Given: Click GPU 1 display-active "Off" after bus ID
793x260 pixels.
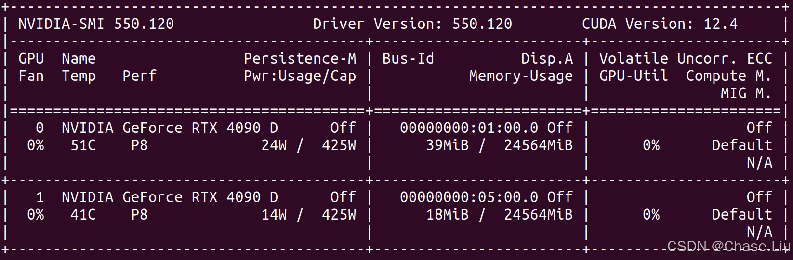Looking at the screenshot, I should click(560, 197).
